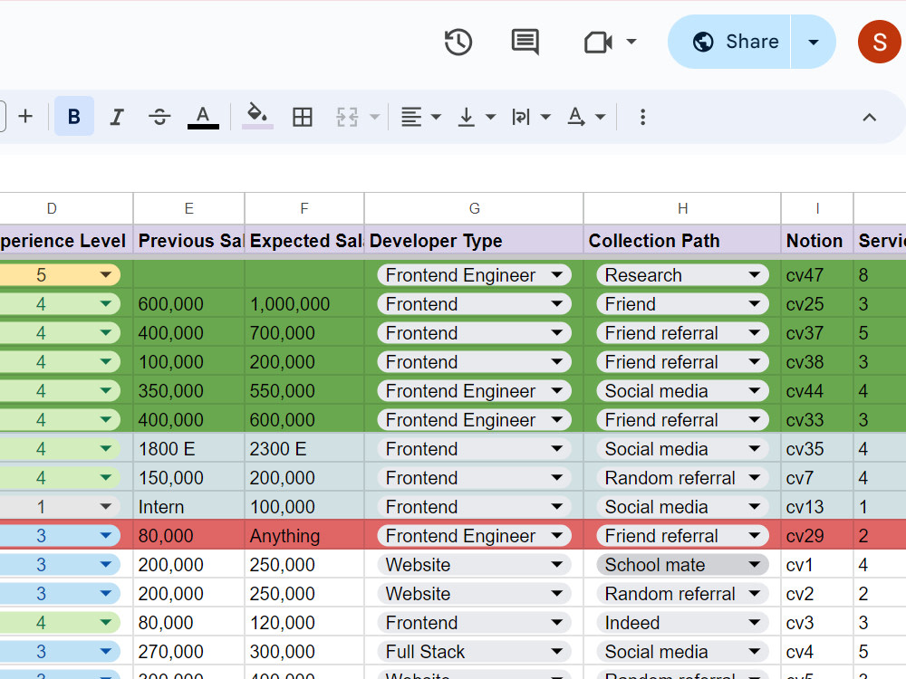Screen dimensions: 906x679
Task: Open horizontal align options
Action: tap(420, 117)
